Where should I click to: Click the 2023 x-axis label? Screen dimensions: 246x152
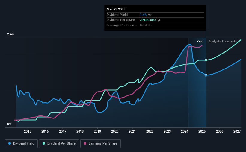167,131
